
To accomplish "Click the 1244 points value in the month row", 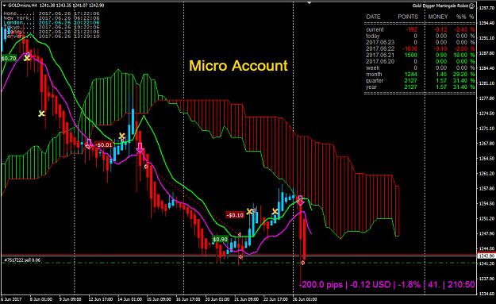I will [x=411, y=74].
